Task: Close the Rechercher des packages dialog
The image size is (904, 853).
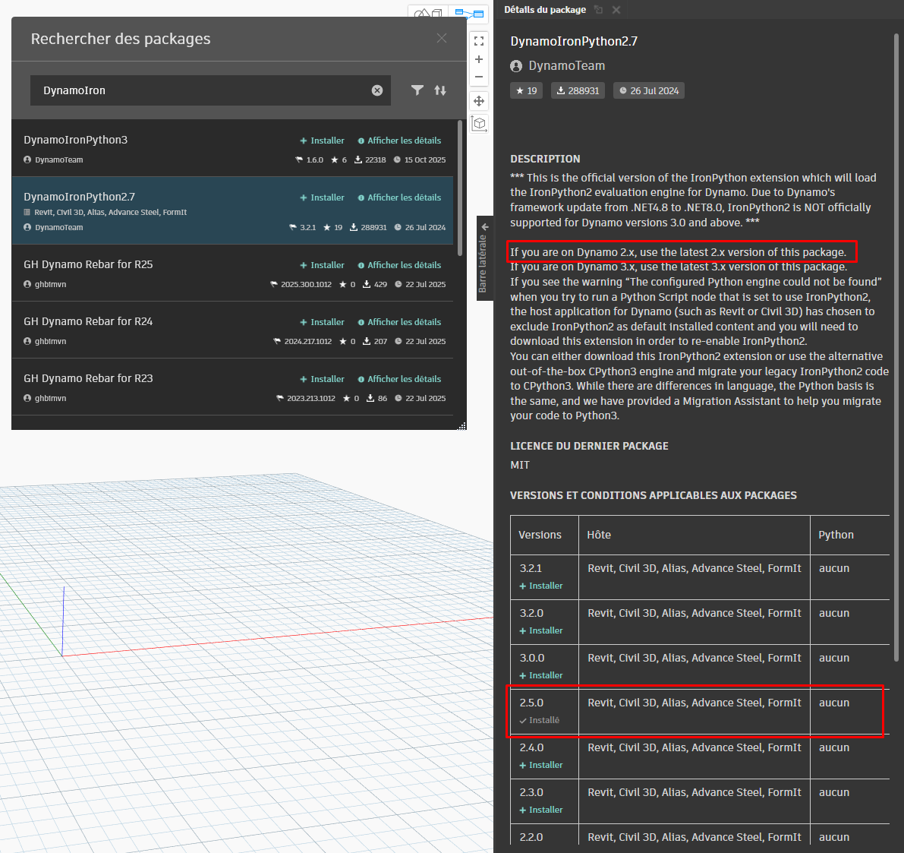Action: 442,38
